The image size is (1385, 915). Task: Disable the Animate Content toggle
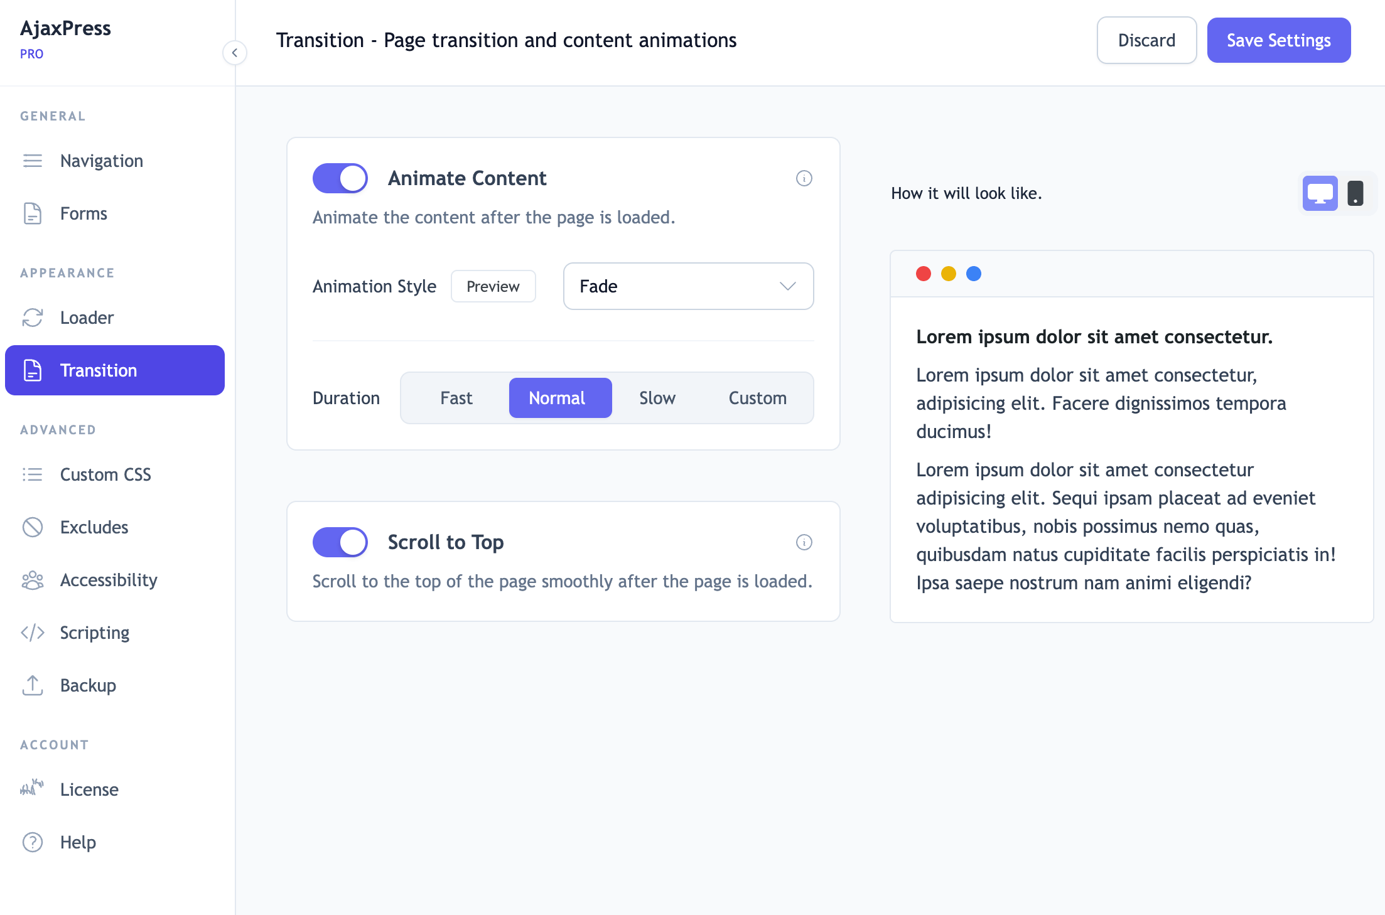pos(340,178)
